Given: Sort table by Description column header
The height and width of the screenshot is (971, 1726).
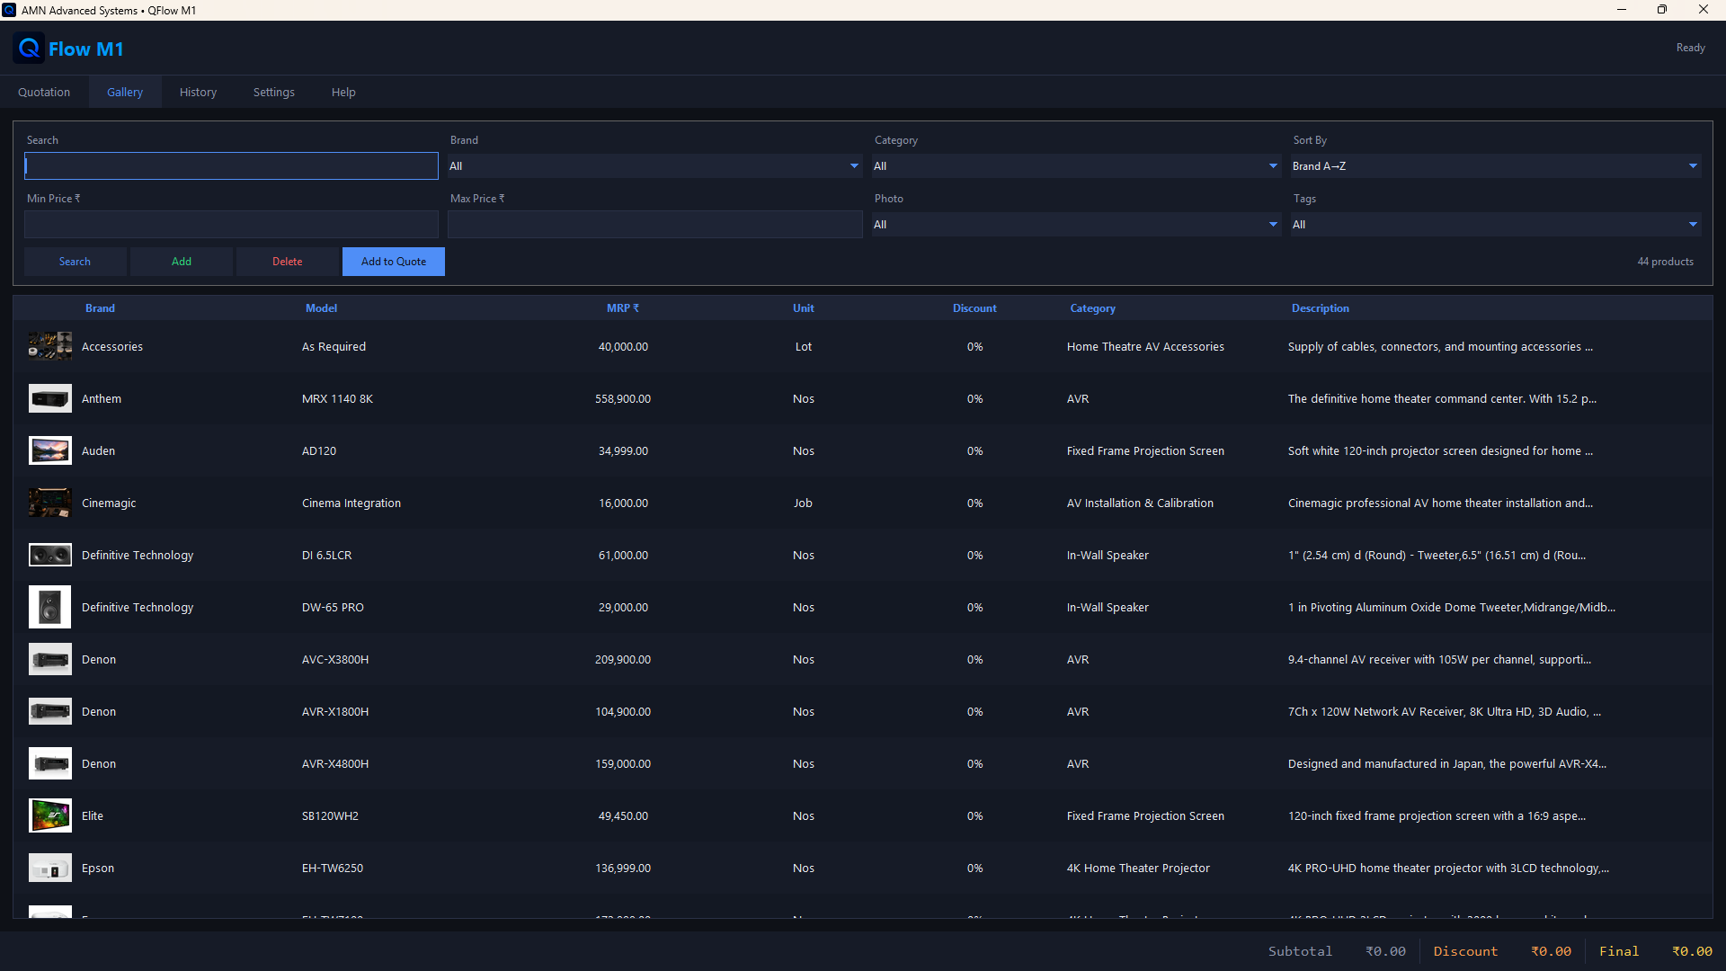Looking at the screenshot, I should [x=1321, y=308].
